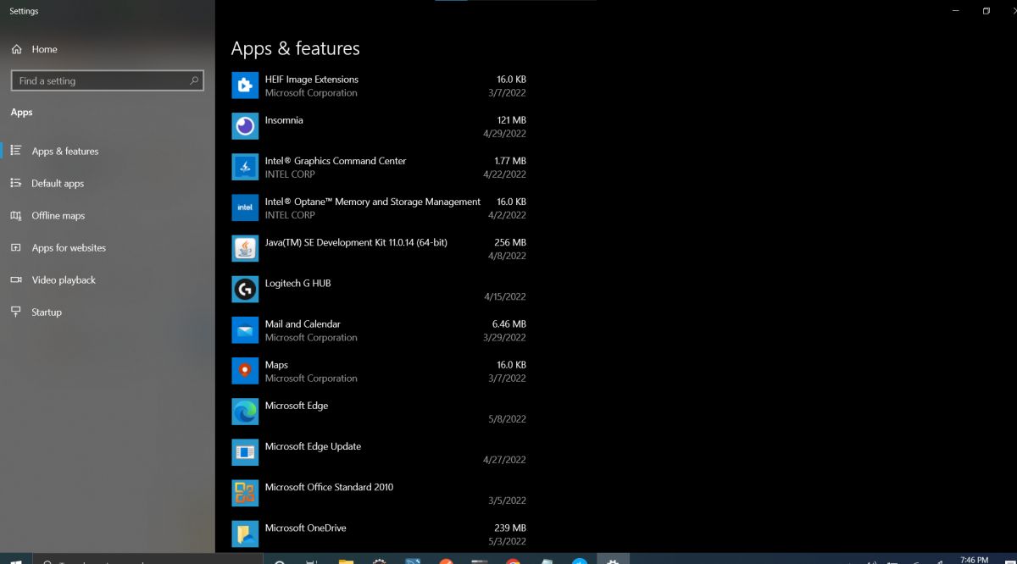Screen dimensions: 1017x564
Task: Click the Maps app icon
Action: click(x=245, y=371)
